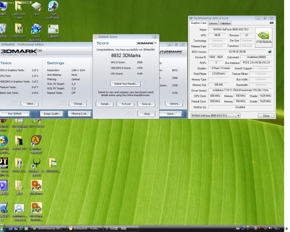Open the 完美解码设置 wrench icon
The image size is (290, 232).
pyautogui.click(x=4, y=212)
